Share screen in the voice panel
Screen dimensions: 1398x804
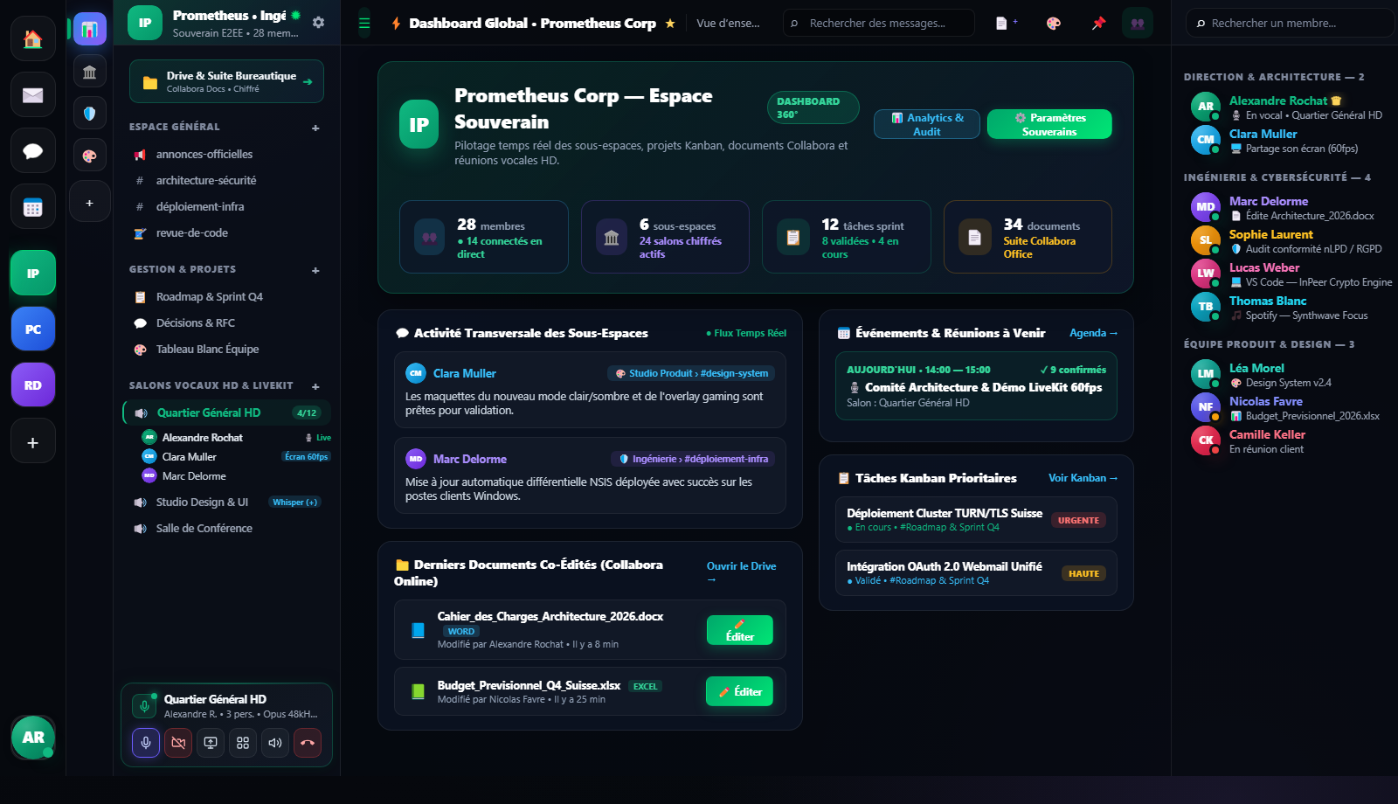click(x=211, y=743)
